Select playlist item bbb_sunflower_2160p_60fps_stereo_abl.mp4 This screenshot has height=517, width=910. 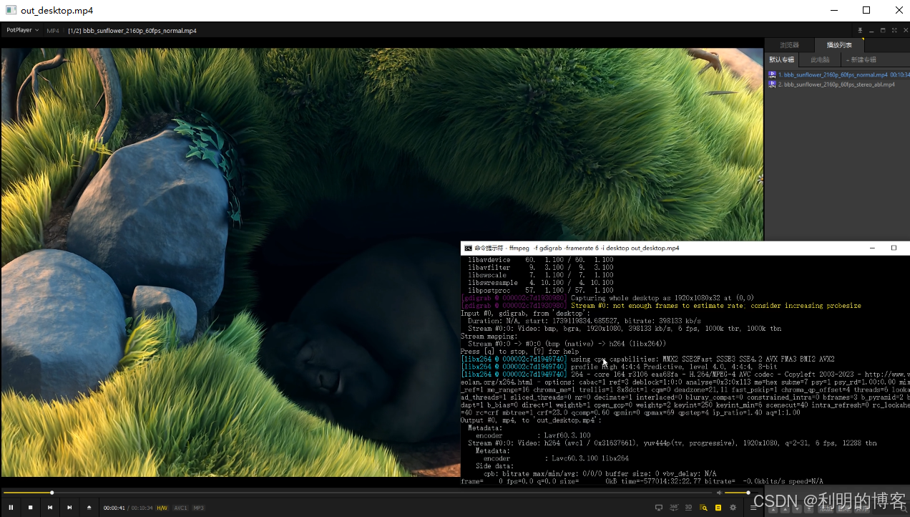pos(838,84)
